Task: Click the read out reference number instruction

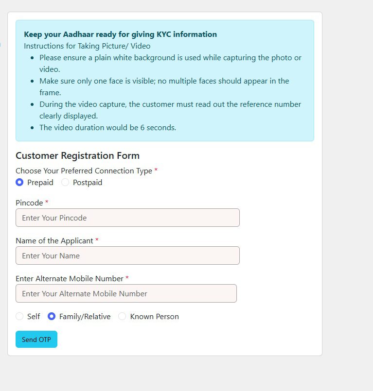Action: coord(170,104)
